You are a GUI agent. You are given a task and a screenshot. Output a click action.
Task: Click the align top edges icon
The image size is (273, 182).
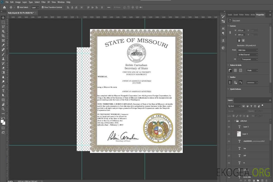[88, 7]
